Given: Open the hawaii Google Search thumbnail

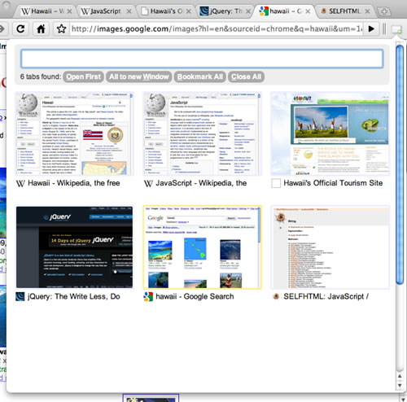Looking at the screenshot, I should (203, 247).
